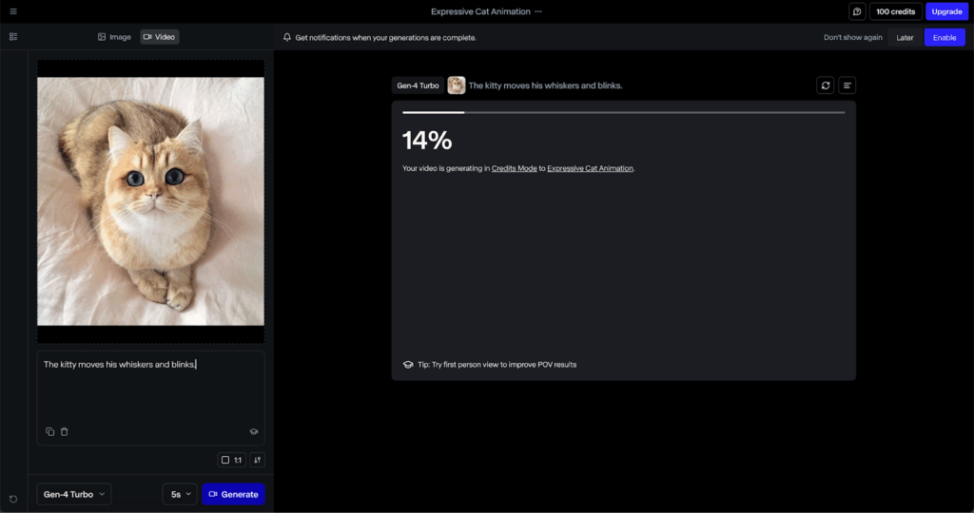Click the 100 credits button
The height and width of the screenshot is (513, 974).
click(895, 11)
